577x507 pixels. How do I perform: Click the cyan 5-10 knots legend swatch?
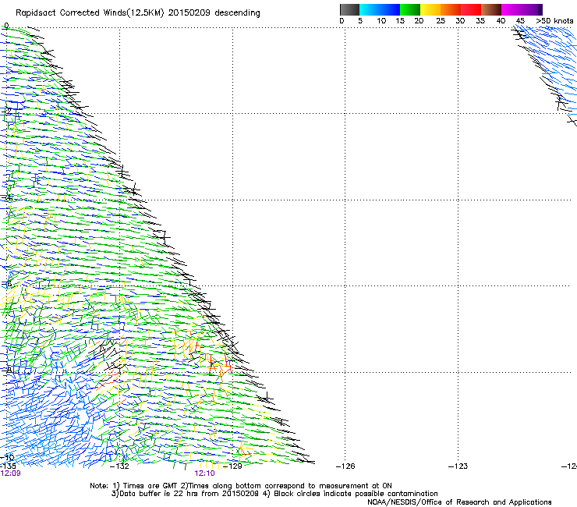[x=370, y=9]
